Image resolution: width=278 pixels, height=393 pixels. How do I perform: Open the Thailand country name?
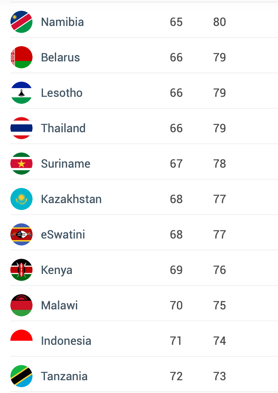(x=63, y=128)
